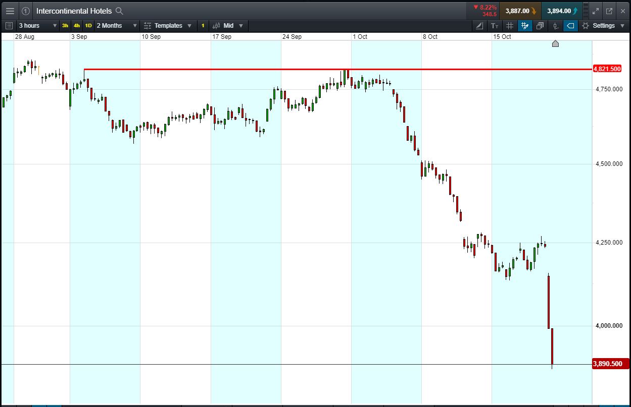Select the 3h quick interval
This screenshot has height=407, width=631.
coord(65,25)
